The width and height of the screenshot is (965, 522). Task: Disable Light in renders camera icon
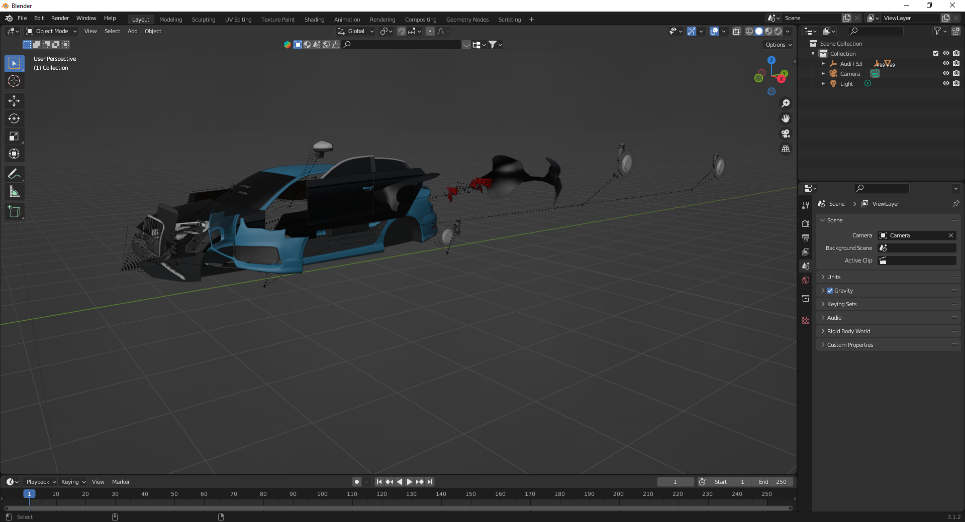956,83
